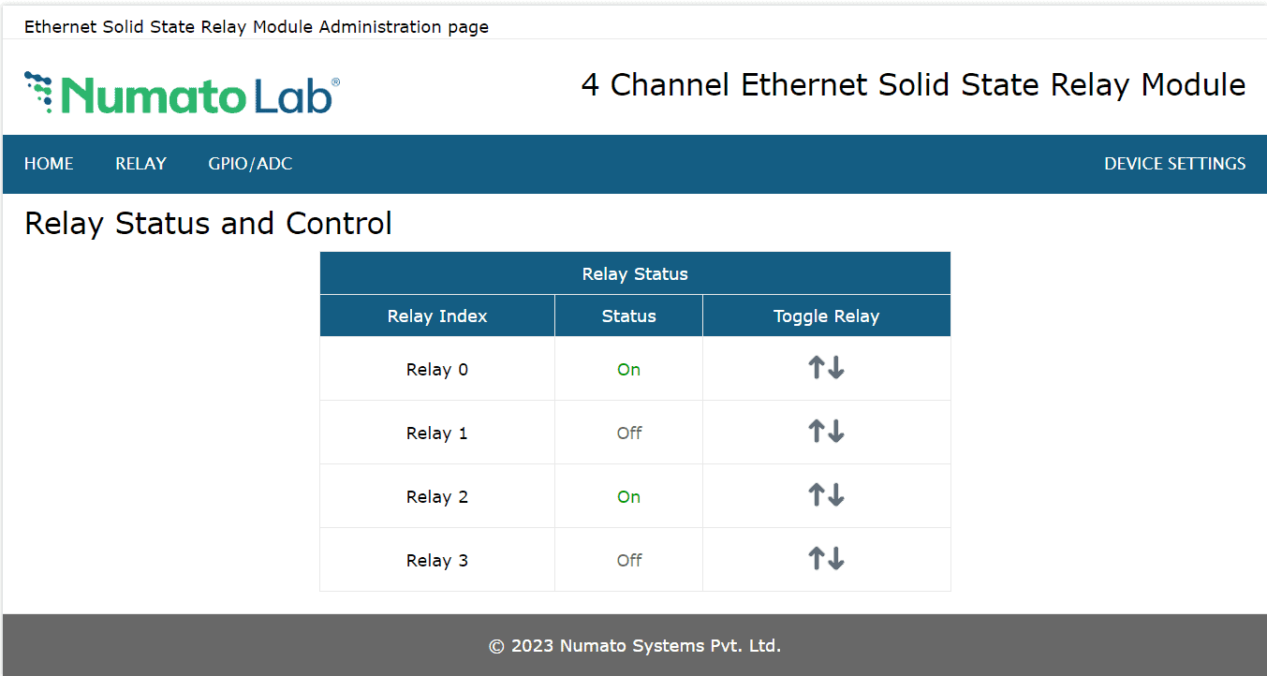Select the Relay 3 row label
Screen dimensions: 1267x676
pyautogui.click(x=436, y=561)
